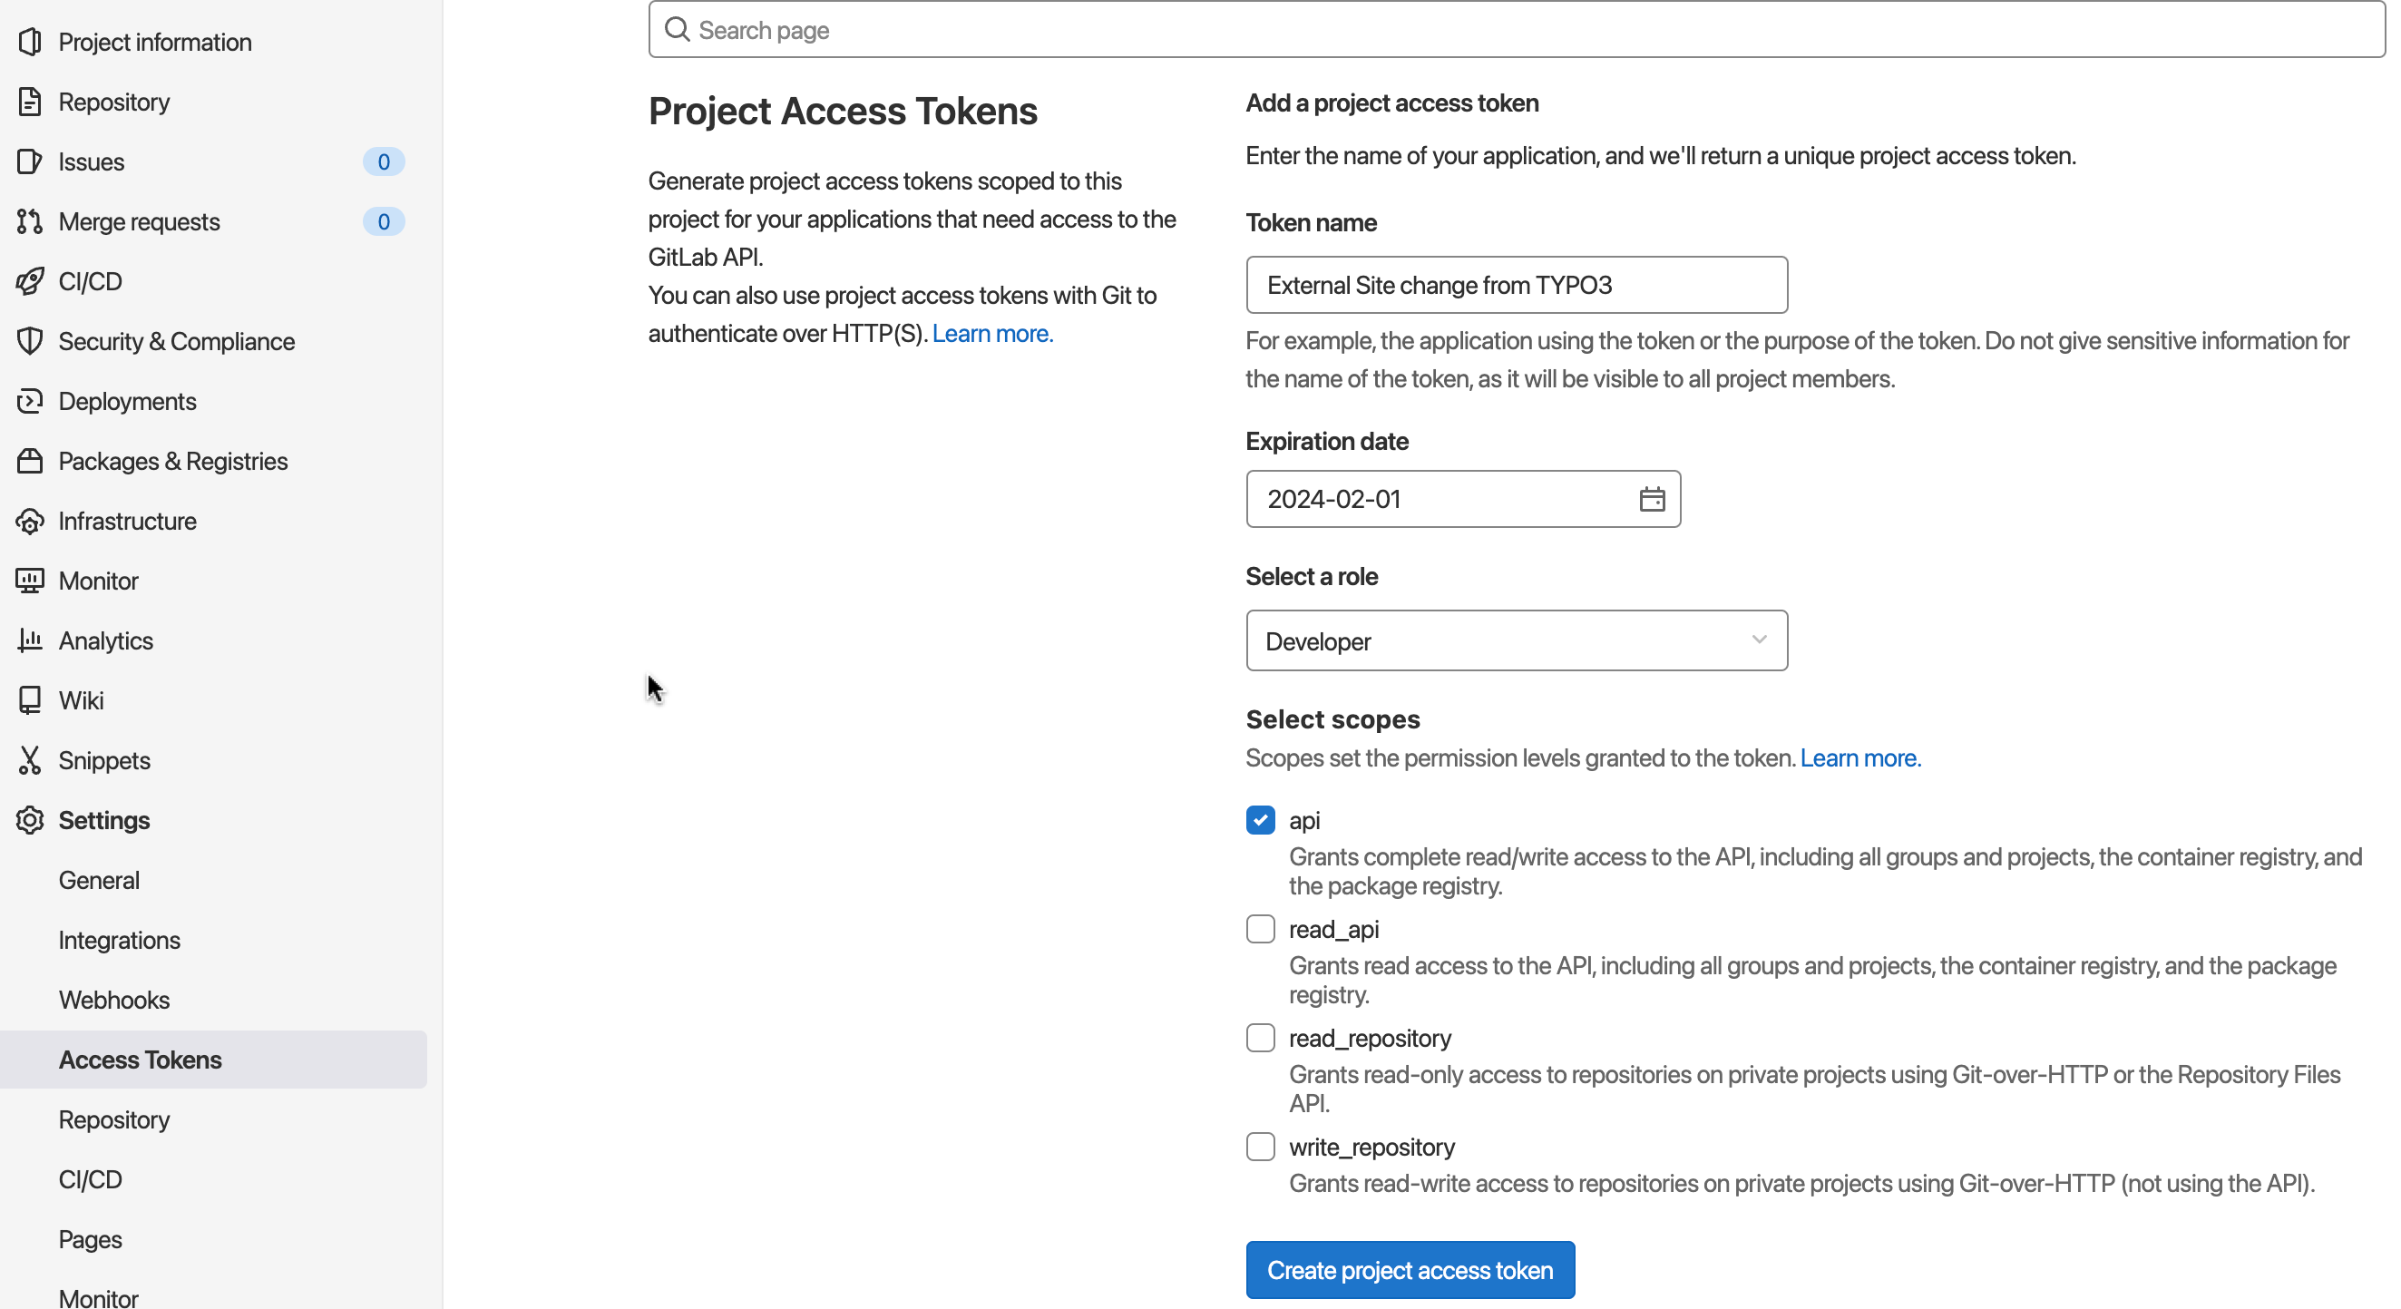Focus the Search page field

(x=1528, y=31)
